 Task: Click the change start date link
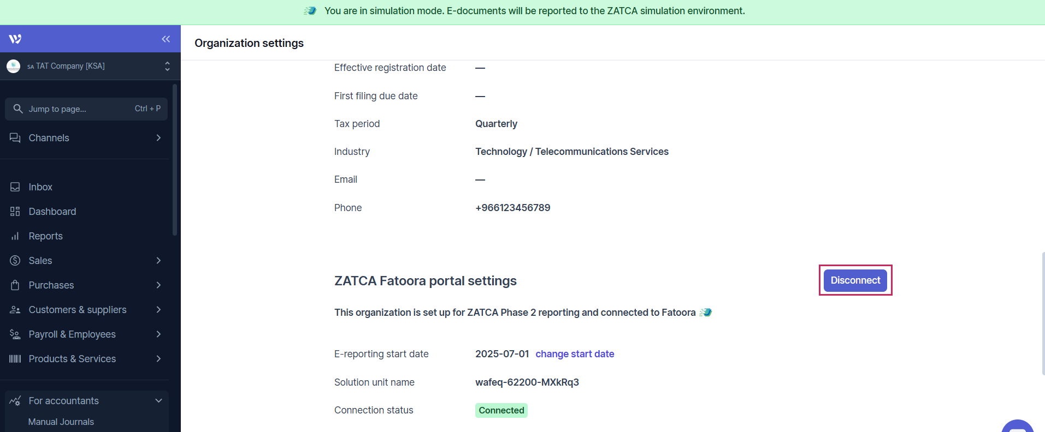pos(575,354)
